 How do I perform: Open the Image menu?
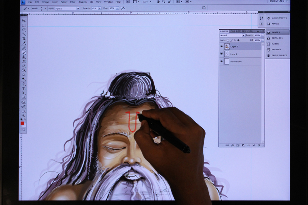click(45, 2)
